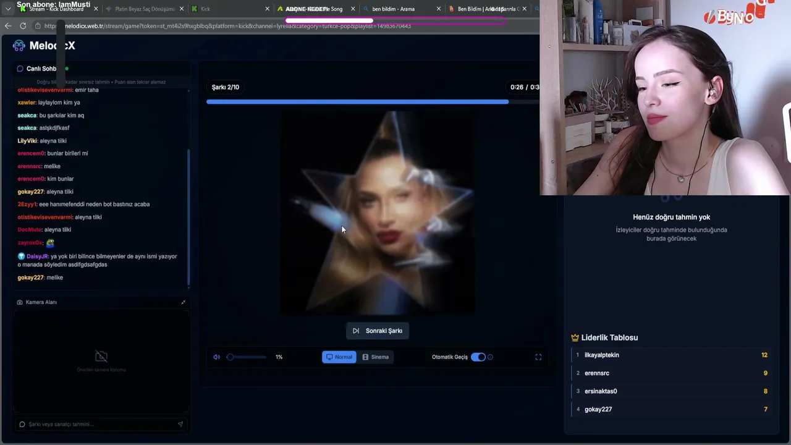This screenshot has width=791, height=445.
Task: Go back with the browser back arrow
Action: click(x=8, y=26)
